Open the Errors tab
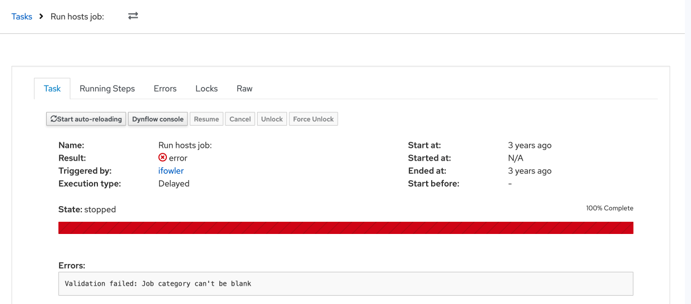 165,89
